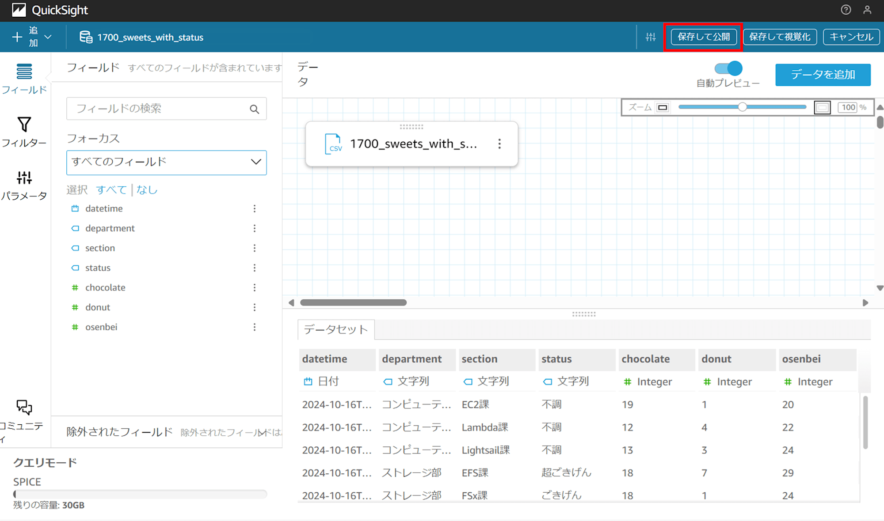Open the section field options menu
Viewport: 884px width, 521px height.
click(255, 248)
